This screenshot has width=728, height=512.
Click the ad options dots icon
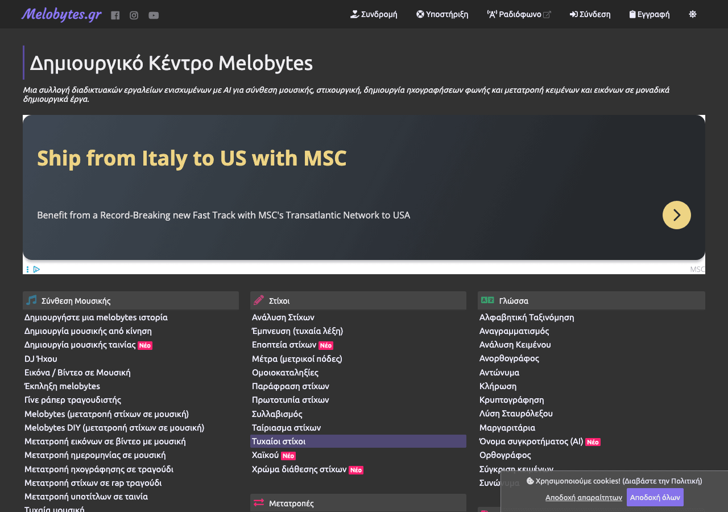pyautogui.click(x=27, y=269)
